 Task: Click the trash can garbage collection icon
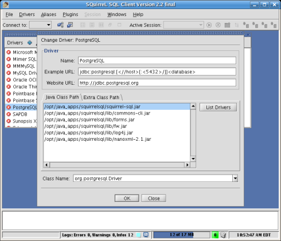click(223, 235)
